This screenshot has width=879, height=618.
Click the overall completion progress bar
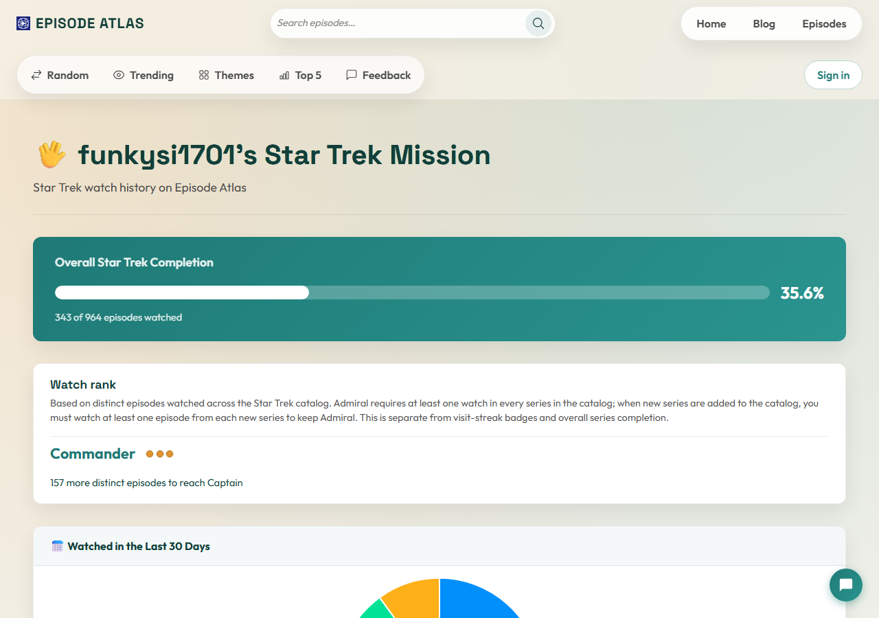412,293
